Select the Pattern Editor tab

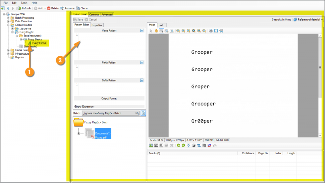82,25
